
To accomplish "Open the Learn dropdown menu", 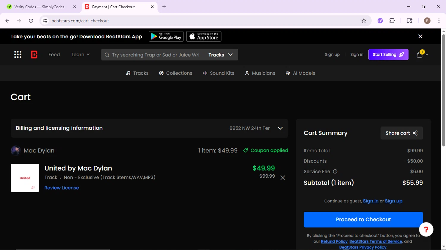I will 81,55.
